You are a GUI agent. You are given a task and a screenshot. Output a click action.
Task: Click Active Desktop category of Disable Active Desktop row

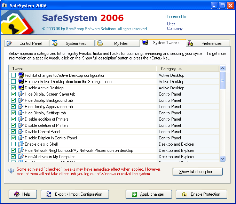172,88
